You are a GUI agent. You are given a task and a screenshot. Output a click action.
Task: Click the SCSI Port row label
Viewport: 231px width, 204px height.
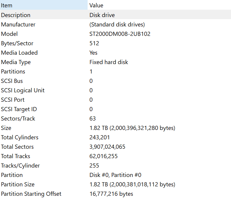click(13, 100)
